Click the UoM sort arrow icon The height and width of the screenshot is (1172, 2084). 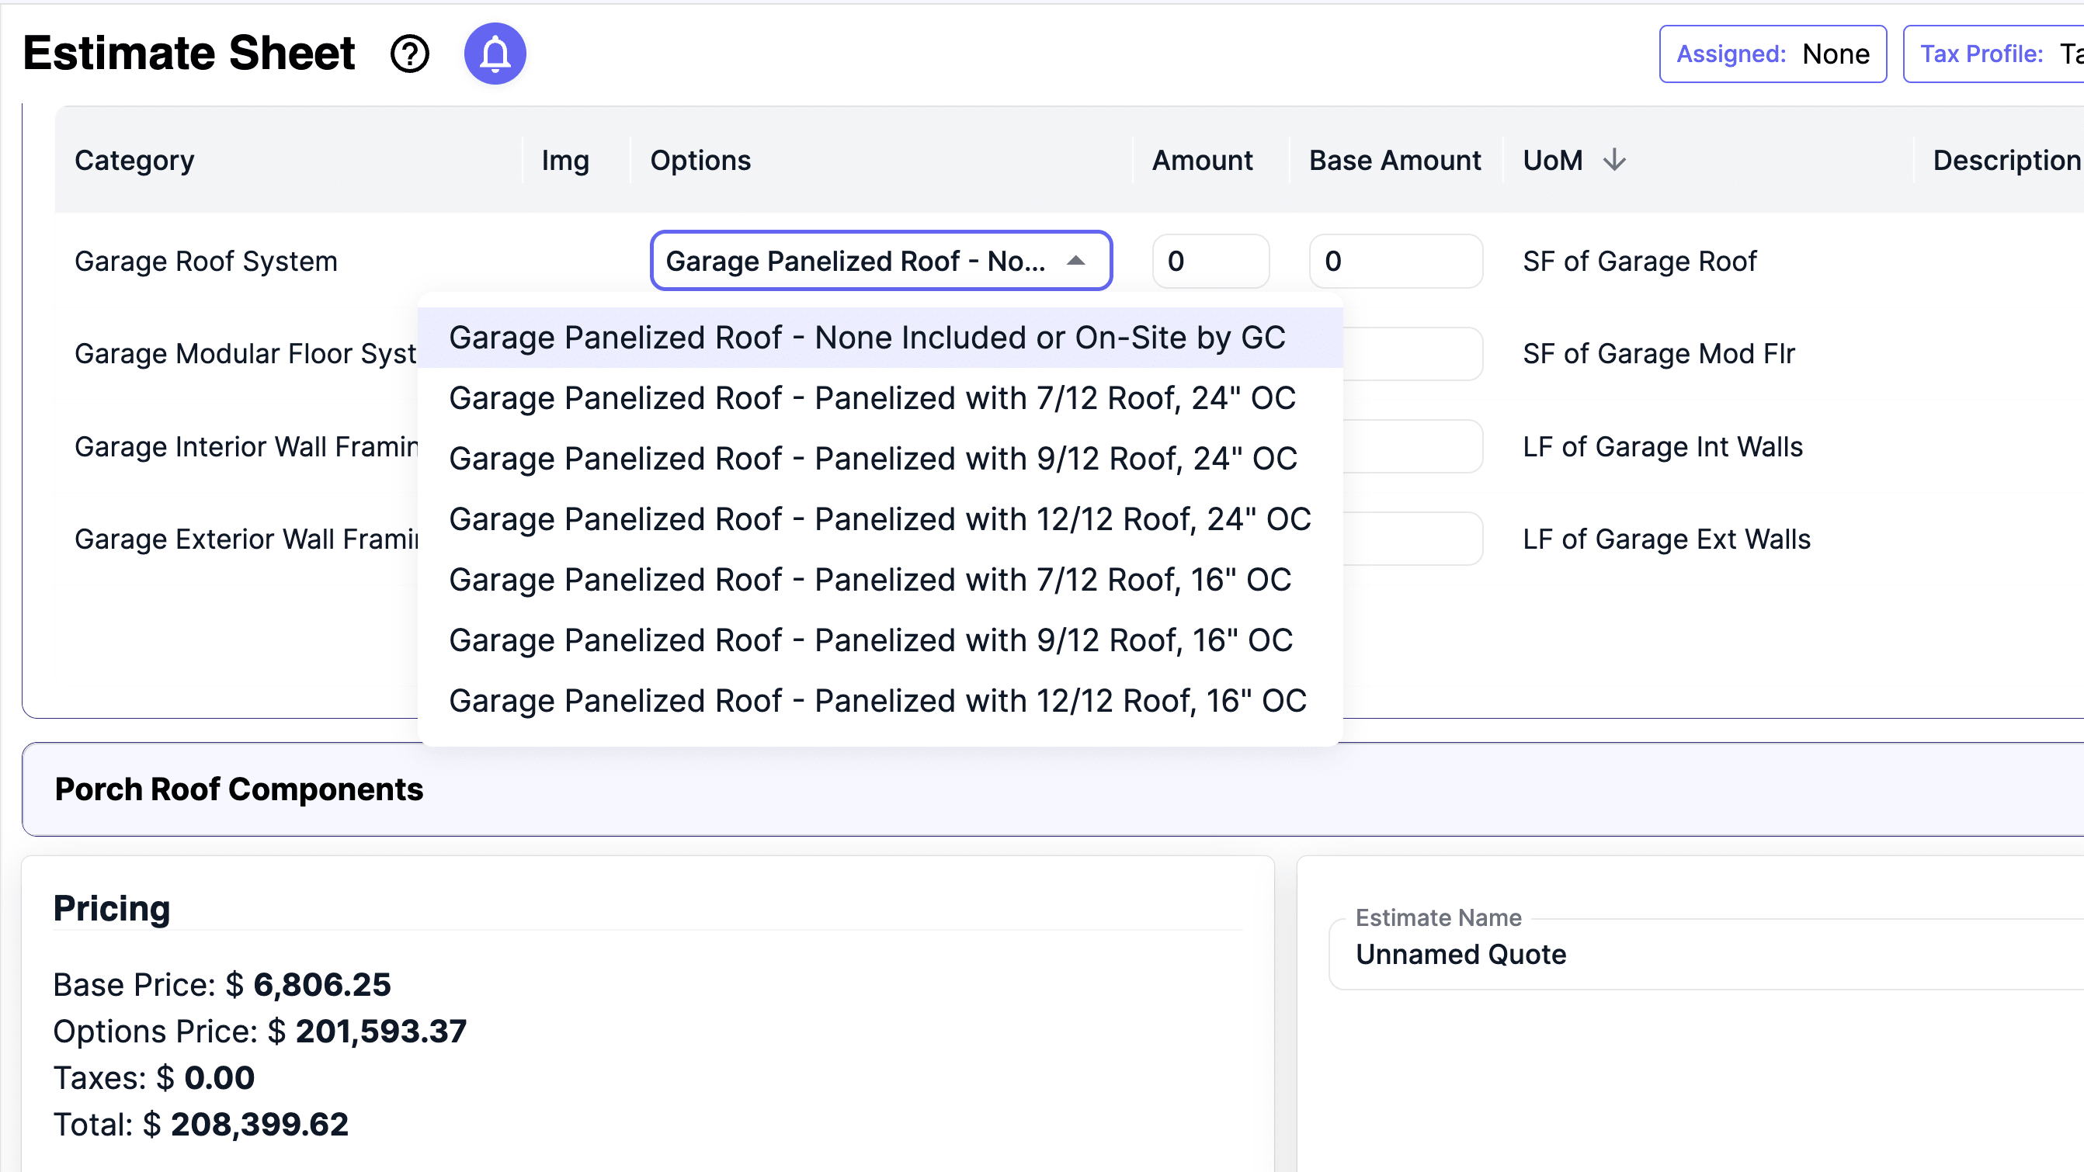[x=1614, y=159]
